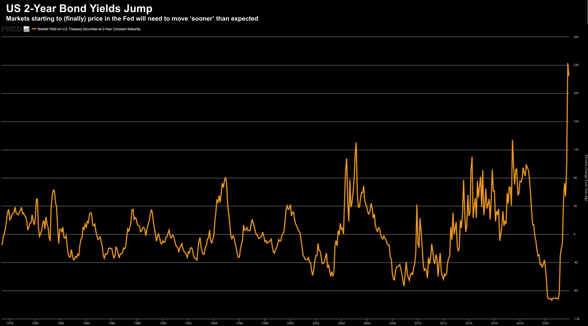
Task: Click the 0 value on the y-axis
Action: (x=574, y=234)
